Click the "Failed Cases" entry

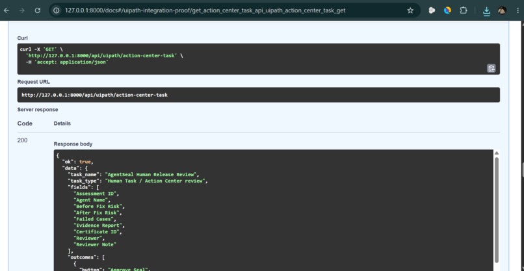click(94, 219)
